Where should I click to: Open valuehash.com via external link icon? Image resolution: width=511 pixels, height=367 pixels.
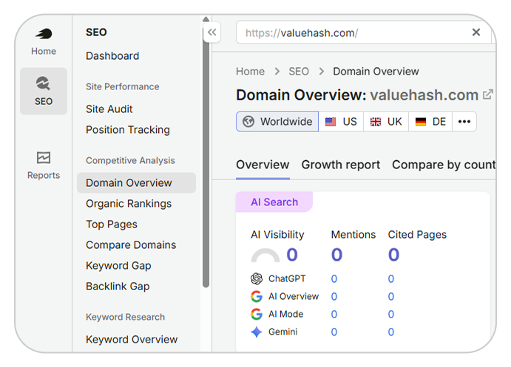point(488,95)
